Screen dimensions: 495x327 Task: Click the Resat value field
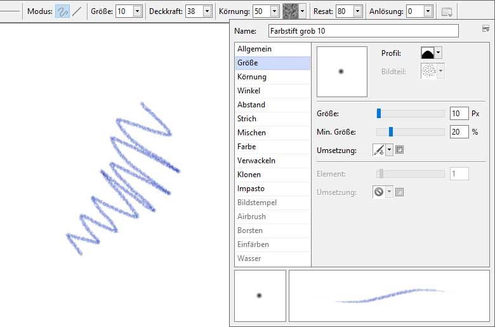pyautogui.click(x=345, y=11)
